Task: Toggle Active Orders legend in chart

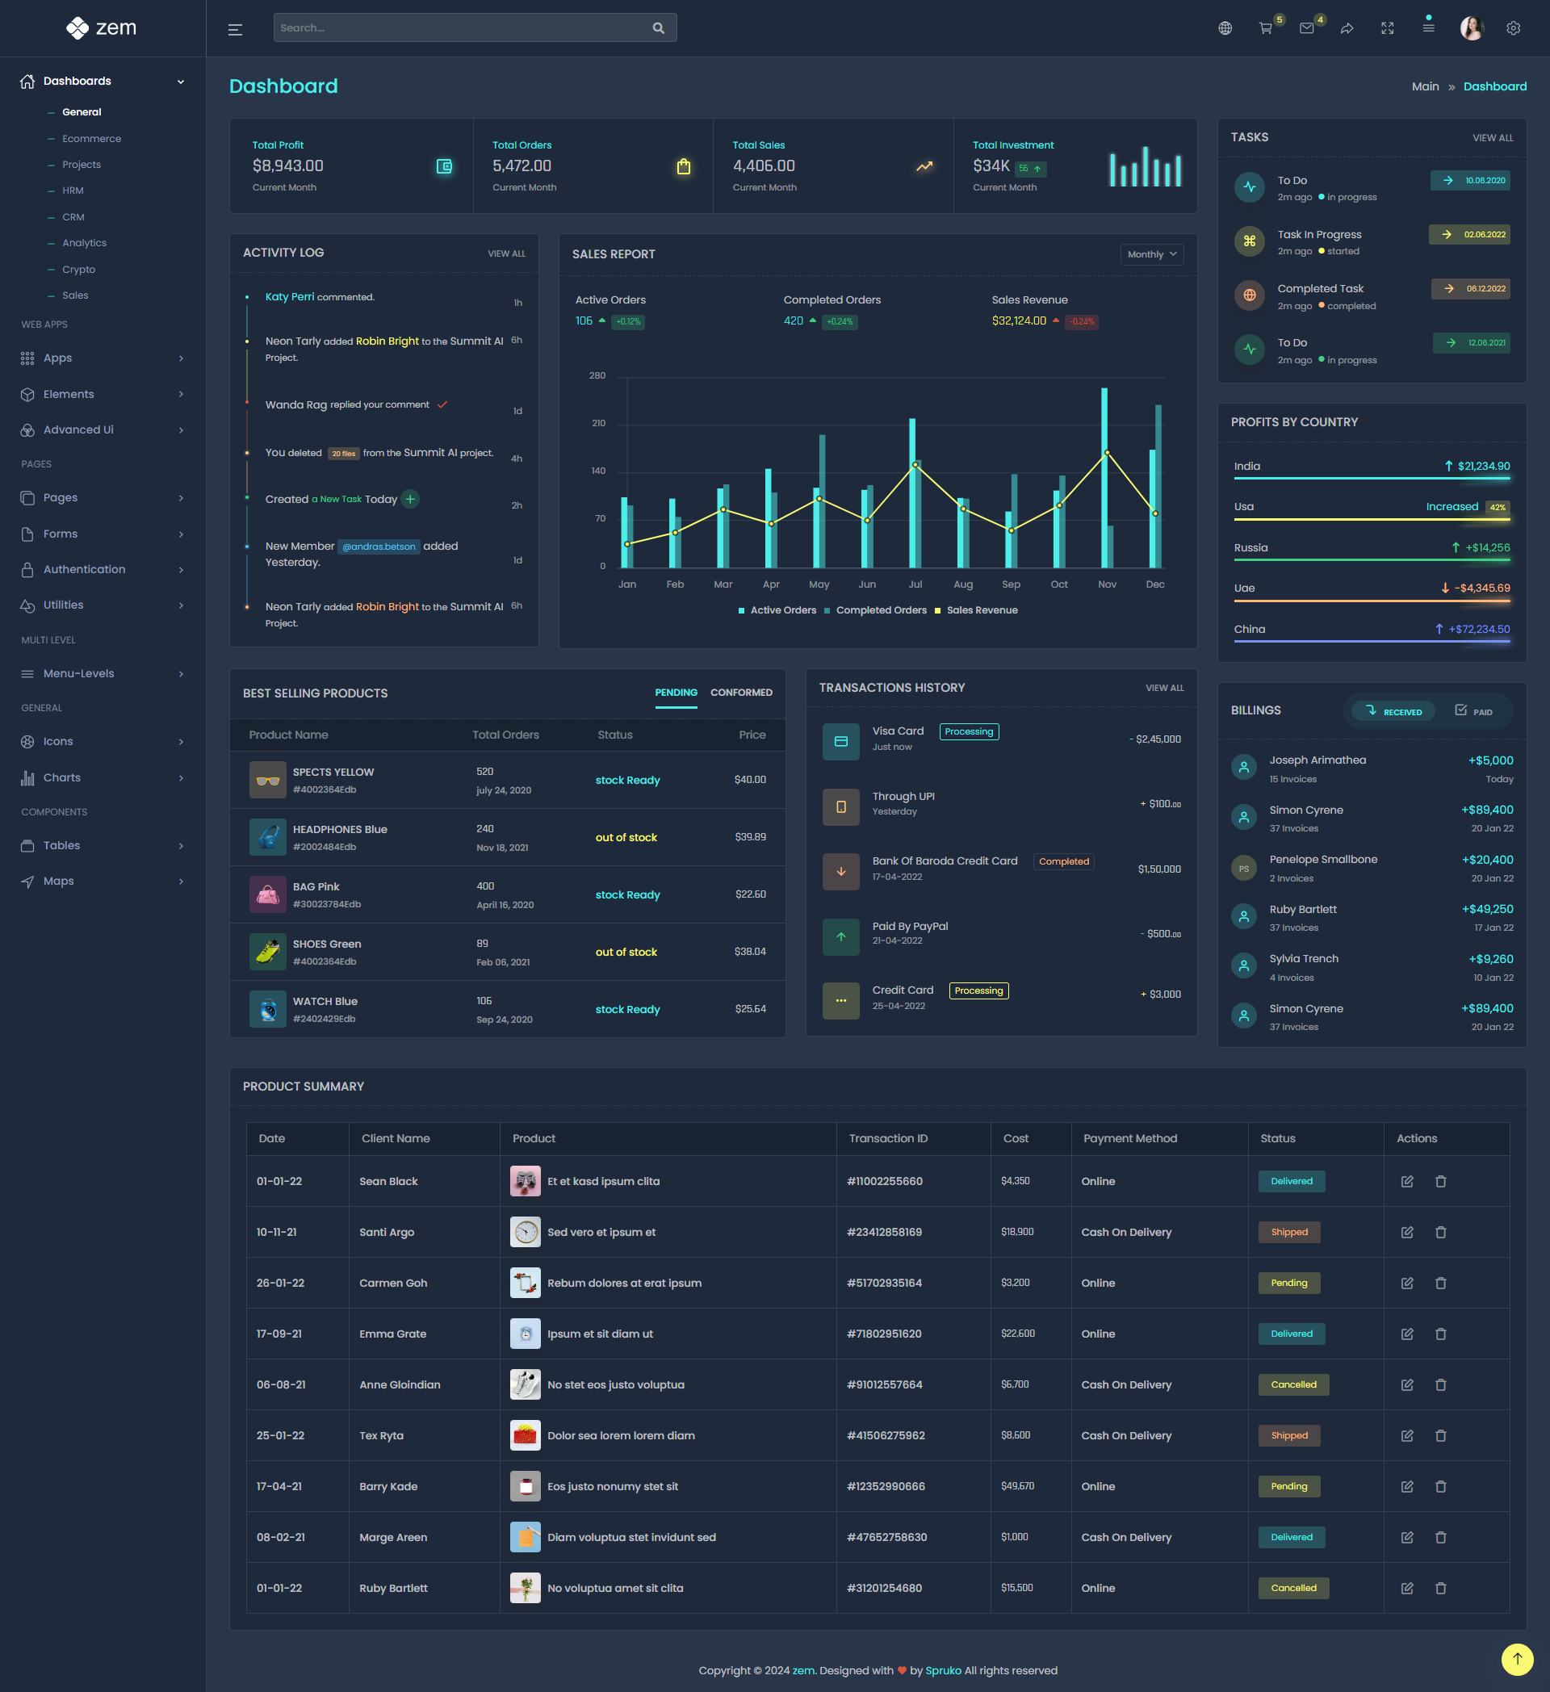Action: point(777,610)
